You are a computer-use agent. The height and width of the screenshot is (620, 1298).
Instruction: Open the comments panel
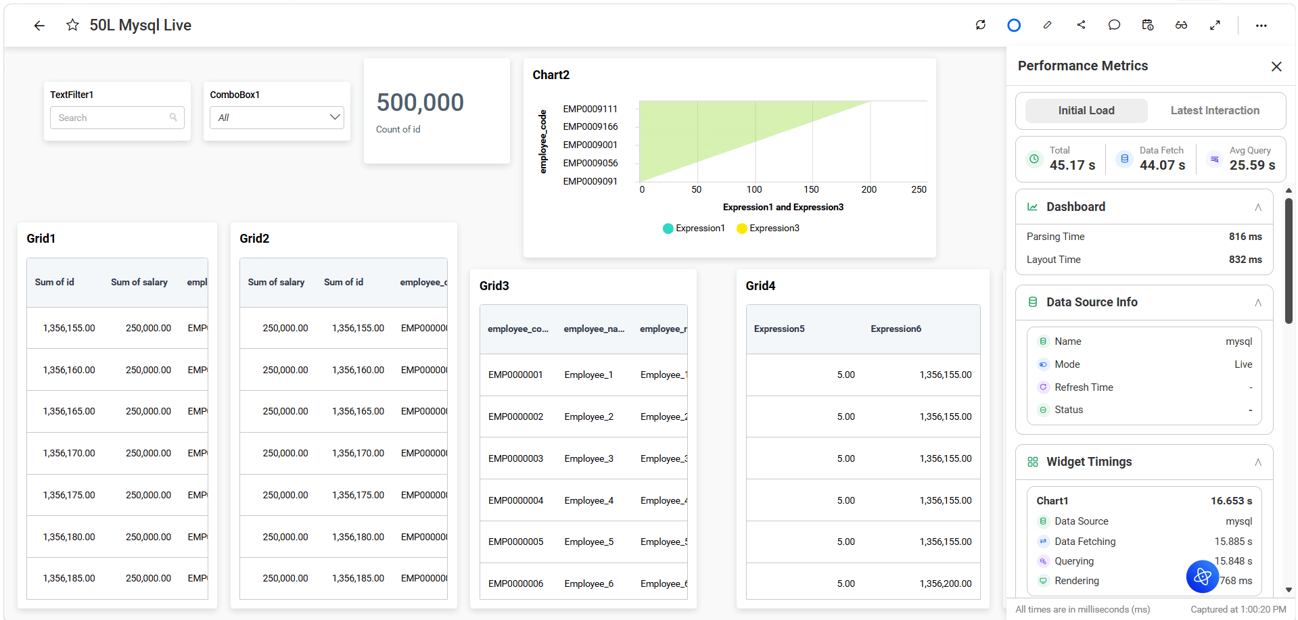tap(1114, 25)
